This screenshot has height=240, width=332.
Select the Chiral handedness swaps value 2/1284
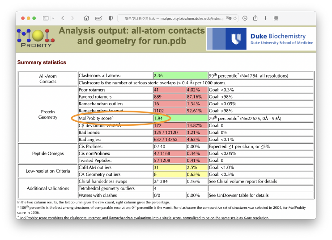tap(161, 181)
